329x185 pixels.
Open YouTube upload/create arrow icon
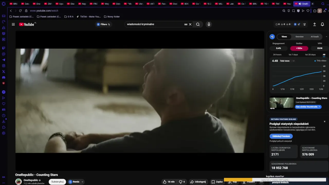point(315,24)
